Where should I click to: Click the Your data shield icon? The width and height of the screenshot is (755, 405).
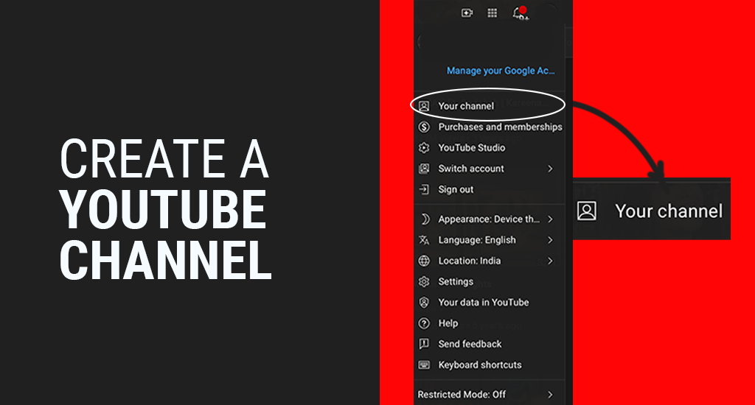coord(424,303)
